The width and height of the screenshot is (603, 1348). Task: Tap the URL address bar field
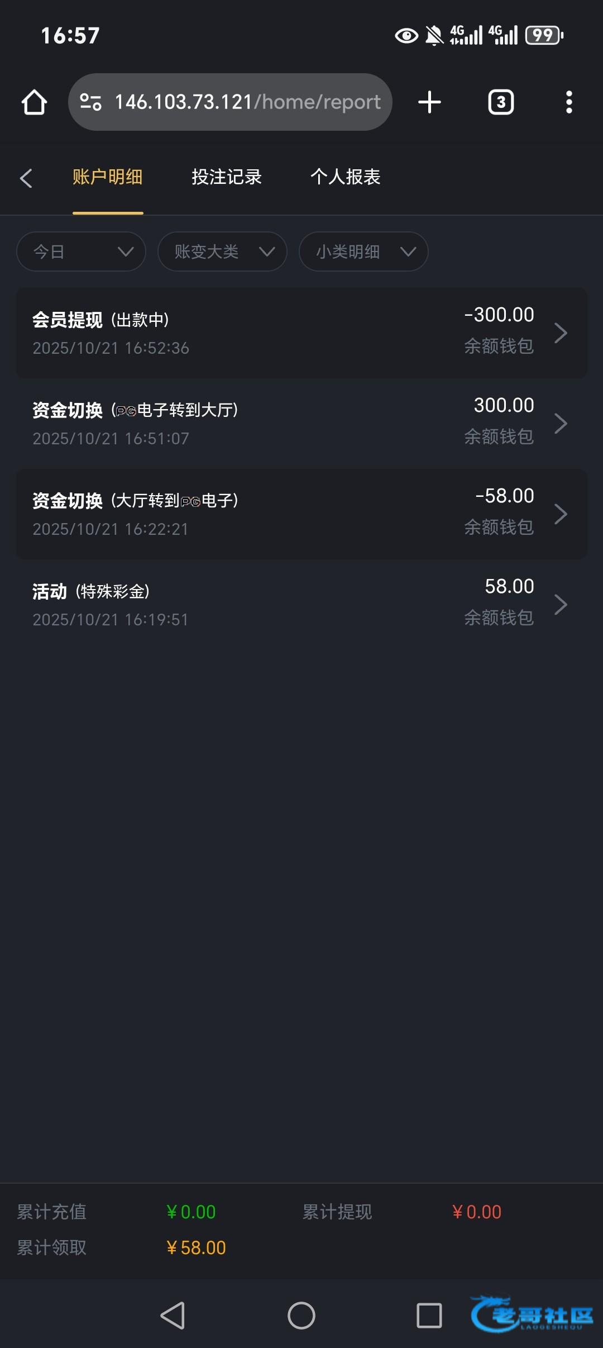247,102
